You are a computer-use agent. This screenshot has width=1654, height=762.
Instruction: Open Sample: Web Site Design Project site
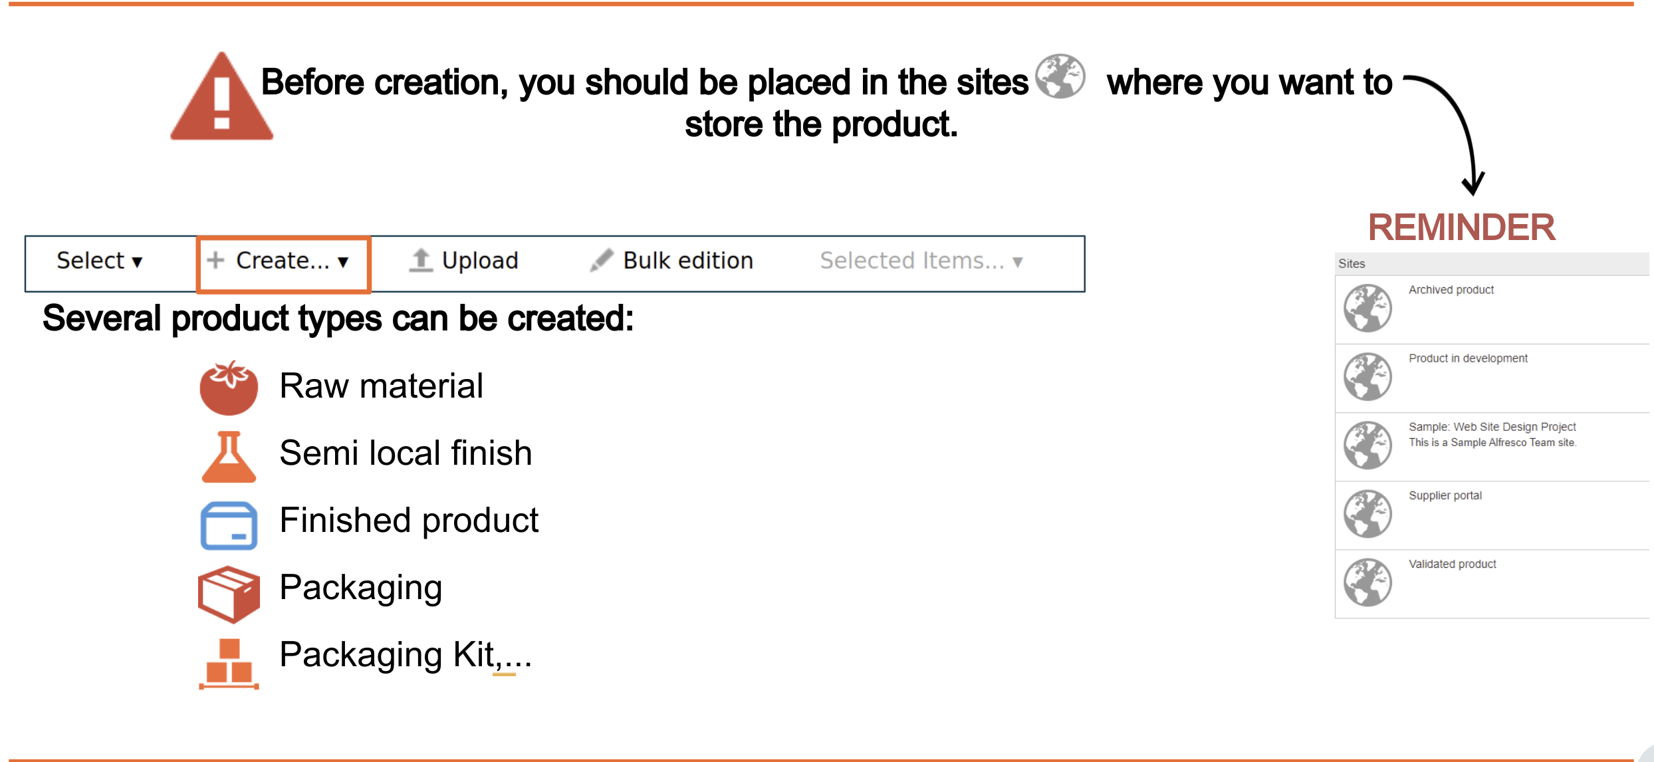pyautogui.click(x=1492, y=427)
